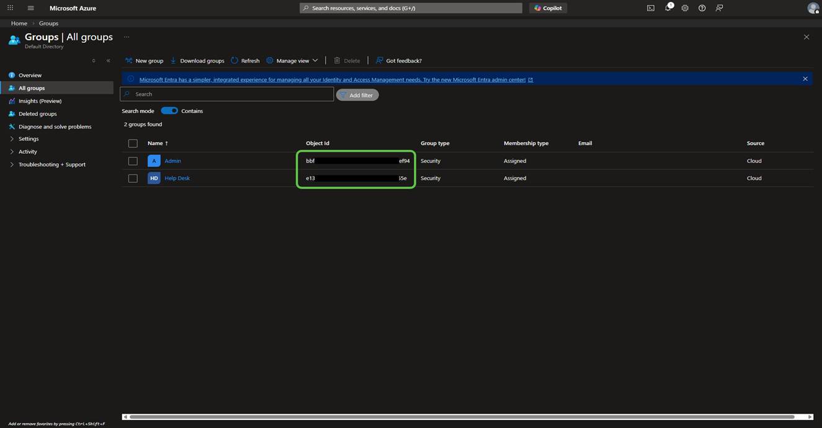Click the Delete toolbar button
Image resolution: width=822 pixels, height=428 pixels.
click(x=347, y=61)
